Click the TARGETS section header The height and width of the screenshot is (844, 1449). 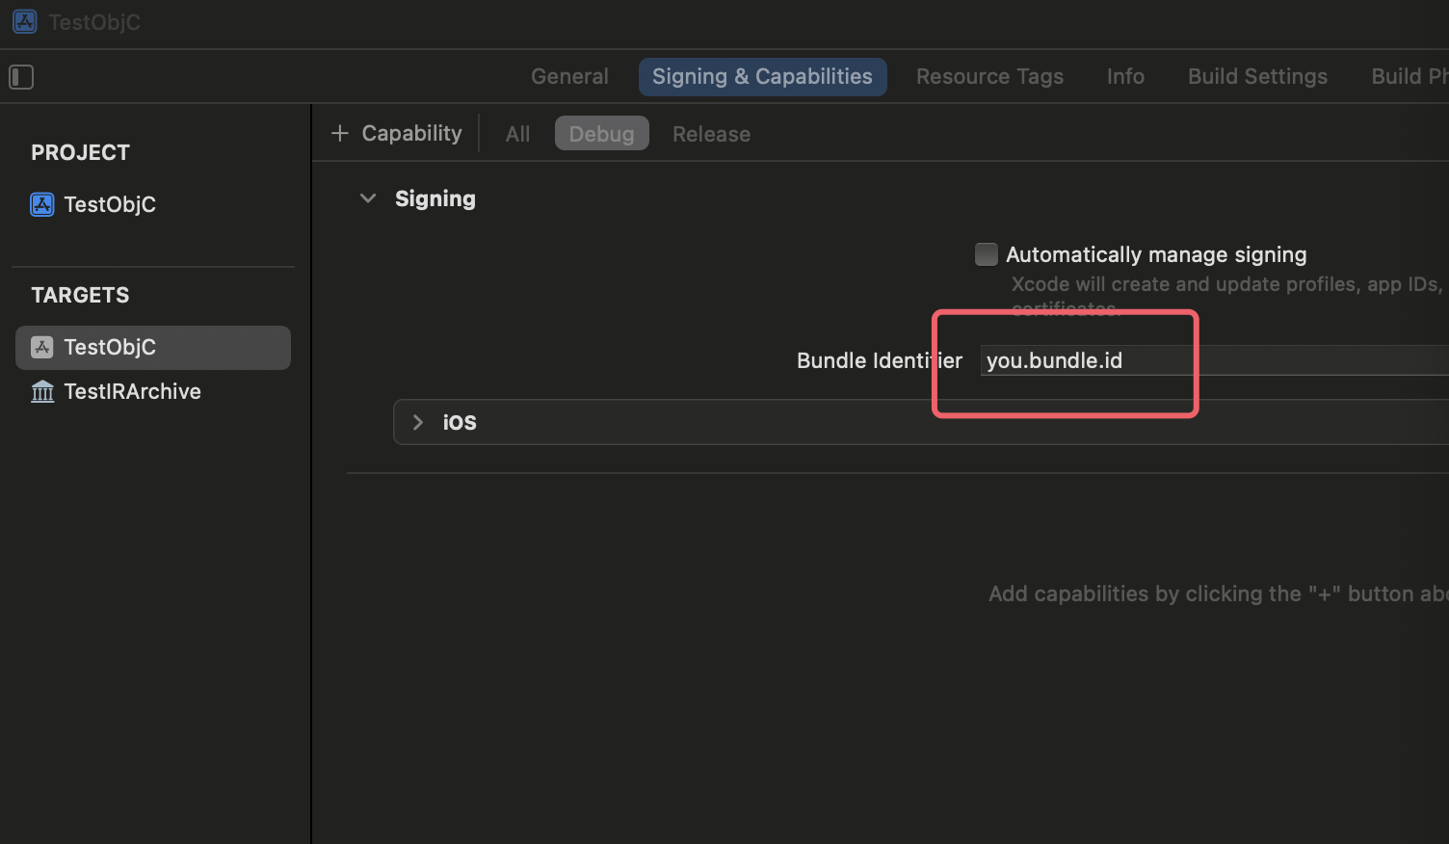[80, 295]
